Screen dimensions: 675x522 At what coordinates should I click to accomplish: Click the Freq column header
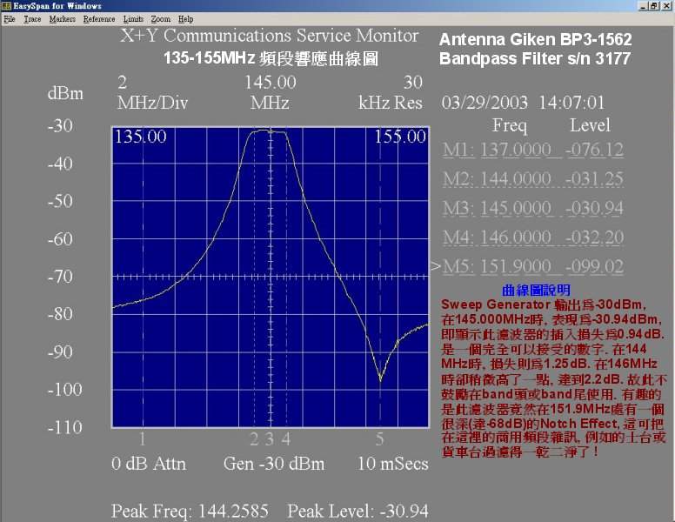(x=510, y=126)
